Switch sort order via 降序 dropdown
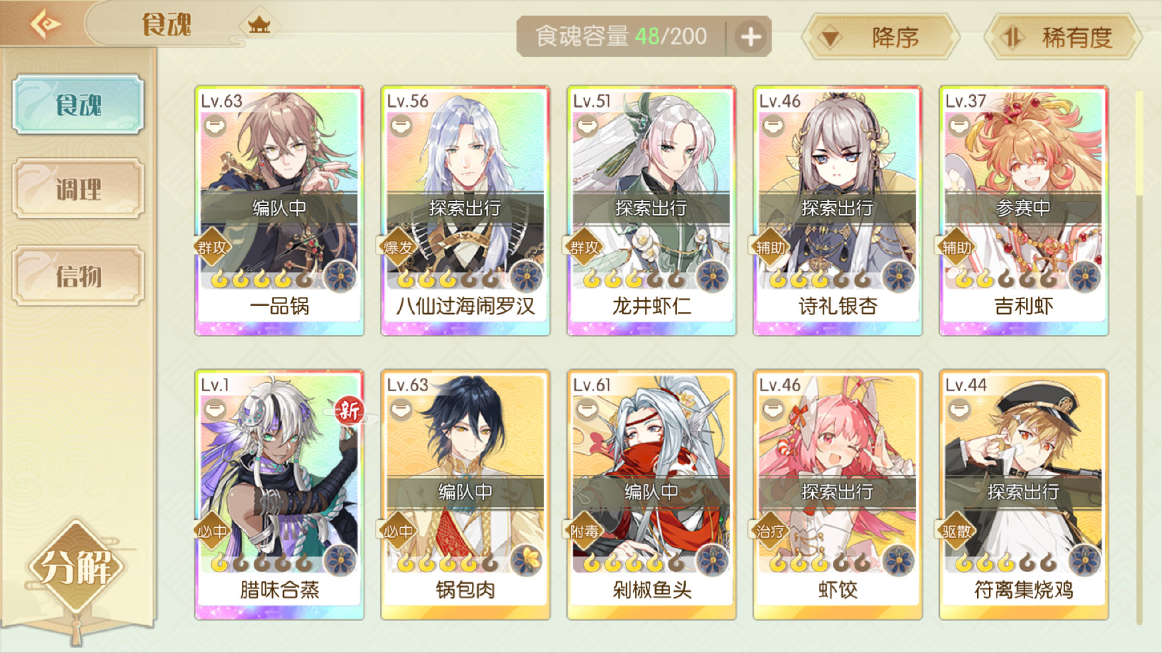This screenshot has width=1162, height=653. (881, 37)
